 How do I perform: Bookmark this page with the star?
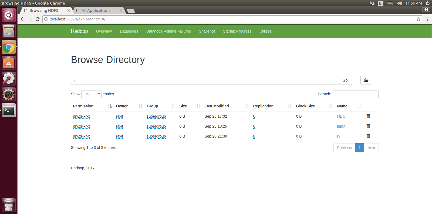pos(418,19)
